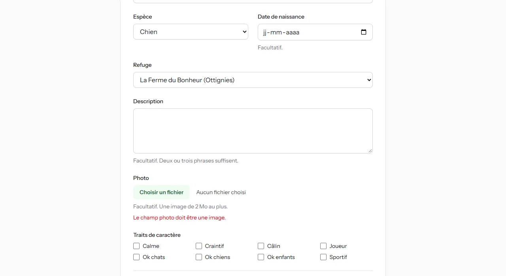Open the date picker calendar icon
Screen dimensions: 506x276
pos(364,32)
